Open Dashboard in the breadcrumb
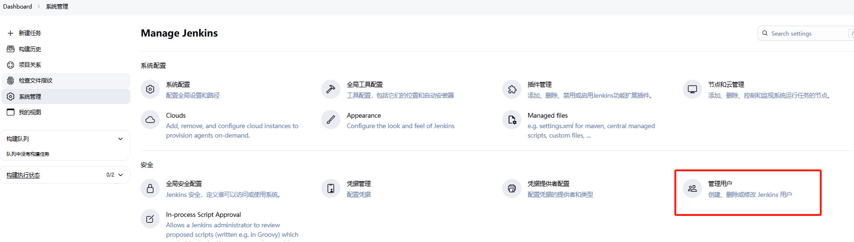This screenshot has height=242, width=854. pos(18,7)
